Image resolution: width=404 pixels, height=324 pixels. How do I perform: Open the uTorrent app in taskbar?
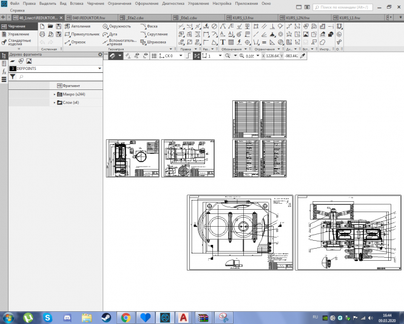coord(27,317)
